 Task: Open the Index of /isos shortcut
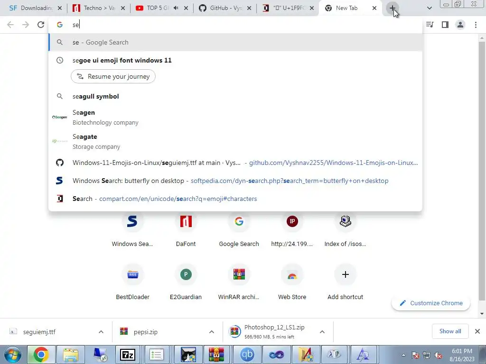(346, 229)
